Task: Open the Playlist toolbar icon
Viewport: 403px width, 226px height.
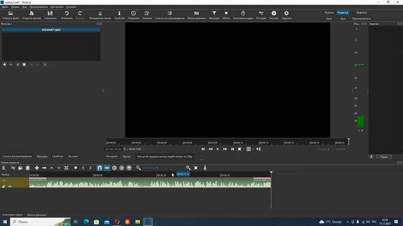Action: point(169,13)
